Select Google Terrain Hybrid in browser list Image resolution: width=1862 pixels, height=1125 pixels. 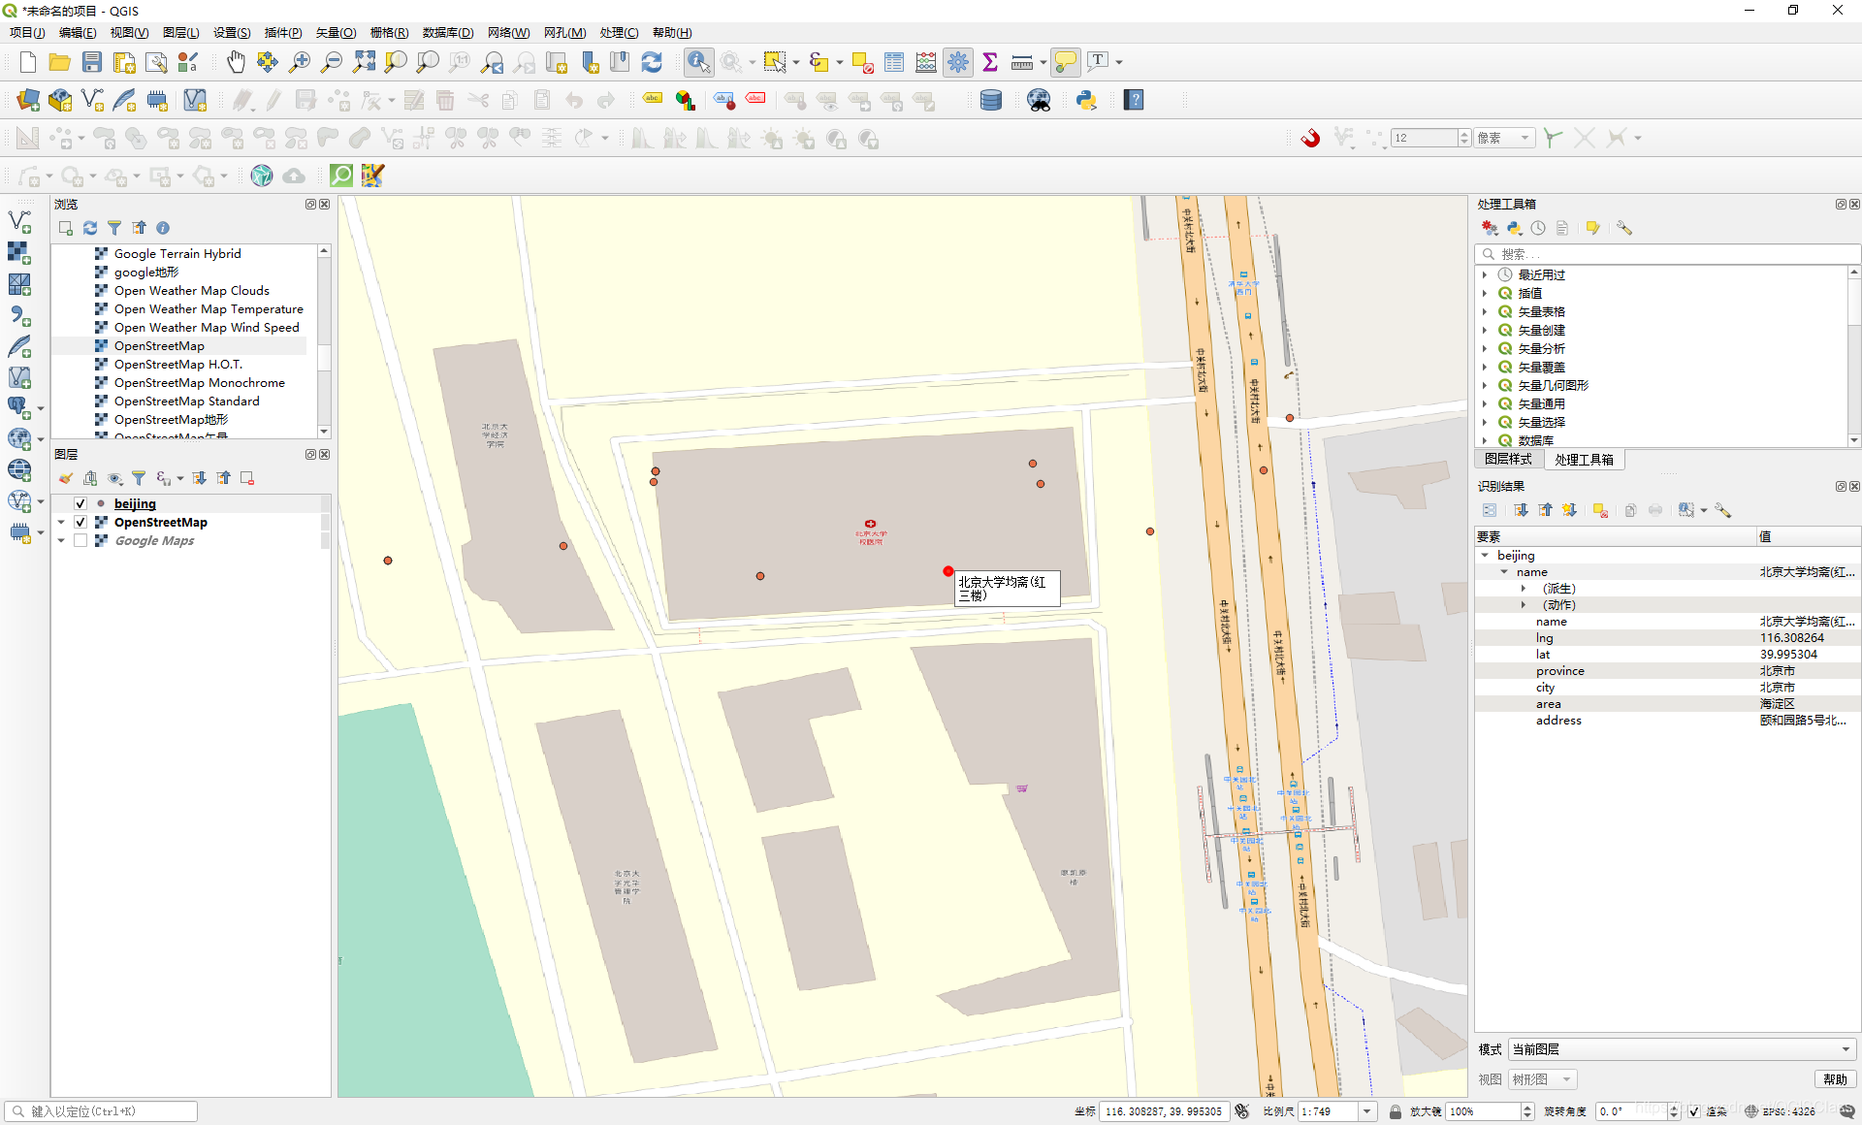pyautogui.click(x=177, y=254)
